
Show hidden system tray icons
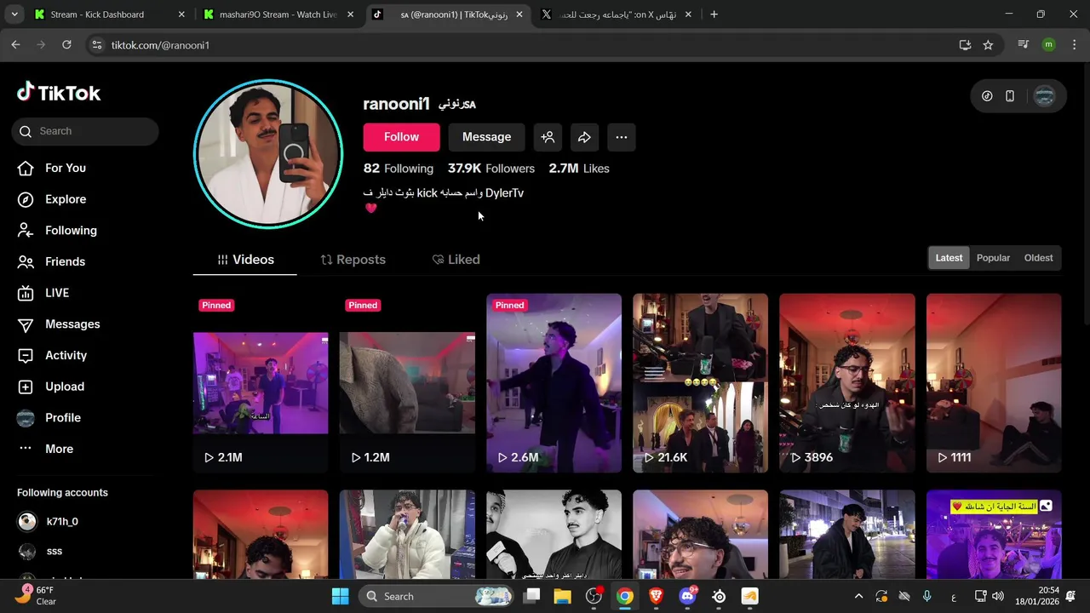pyautogui.click(x=858, y=596)
